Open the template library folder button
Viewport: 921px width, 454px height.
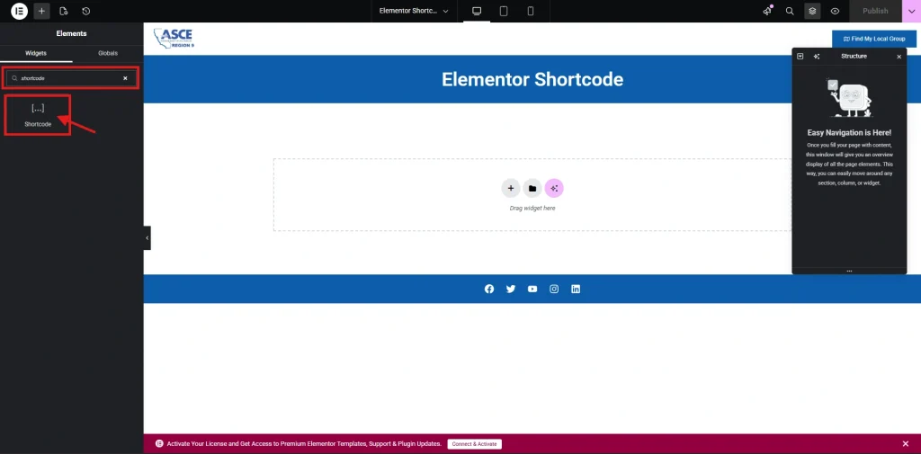(532, 188)
